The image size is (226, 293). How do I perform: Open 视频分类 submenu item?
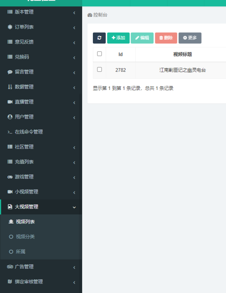[25, 237]
